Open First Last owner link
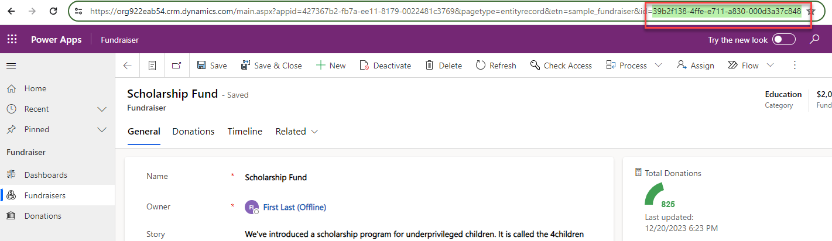Image resolution: width=832 pixels, height=241 pixels. point(295,207)
